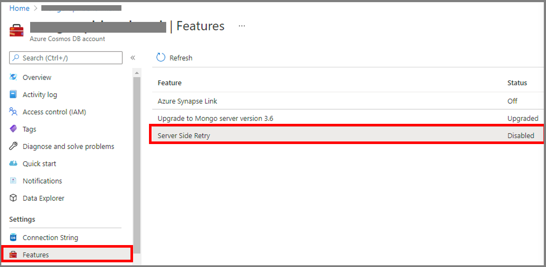Screen dimensions: 546x267
Task: Select the Overview icon in the sidebar
Action: 14,77
